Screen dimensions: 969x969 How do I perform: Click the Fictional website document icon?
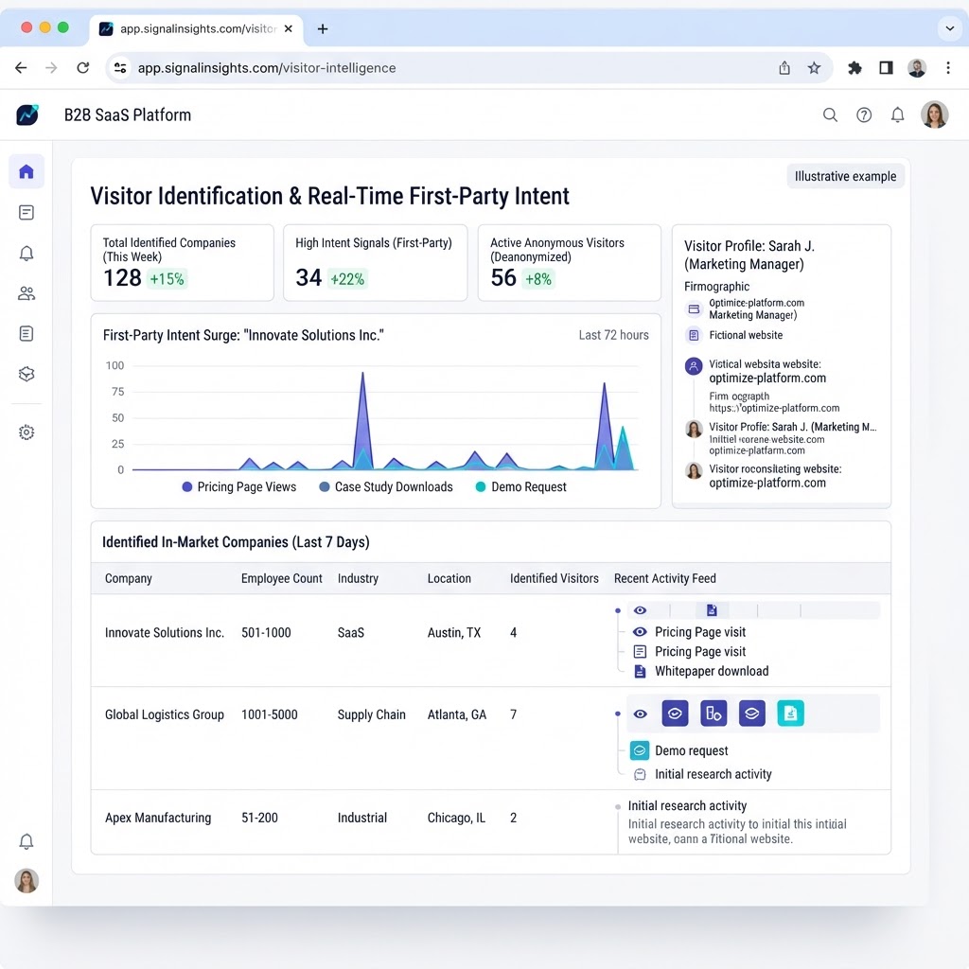694,335
